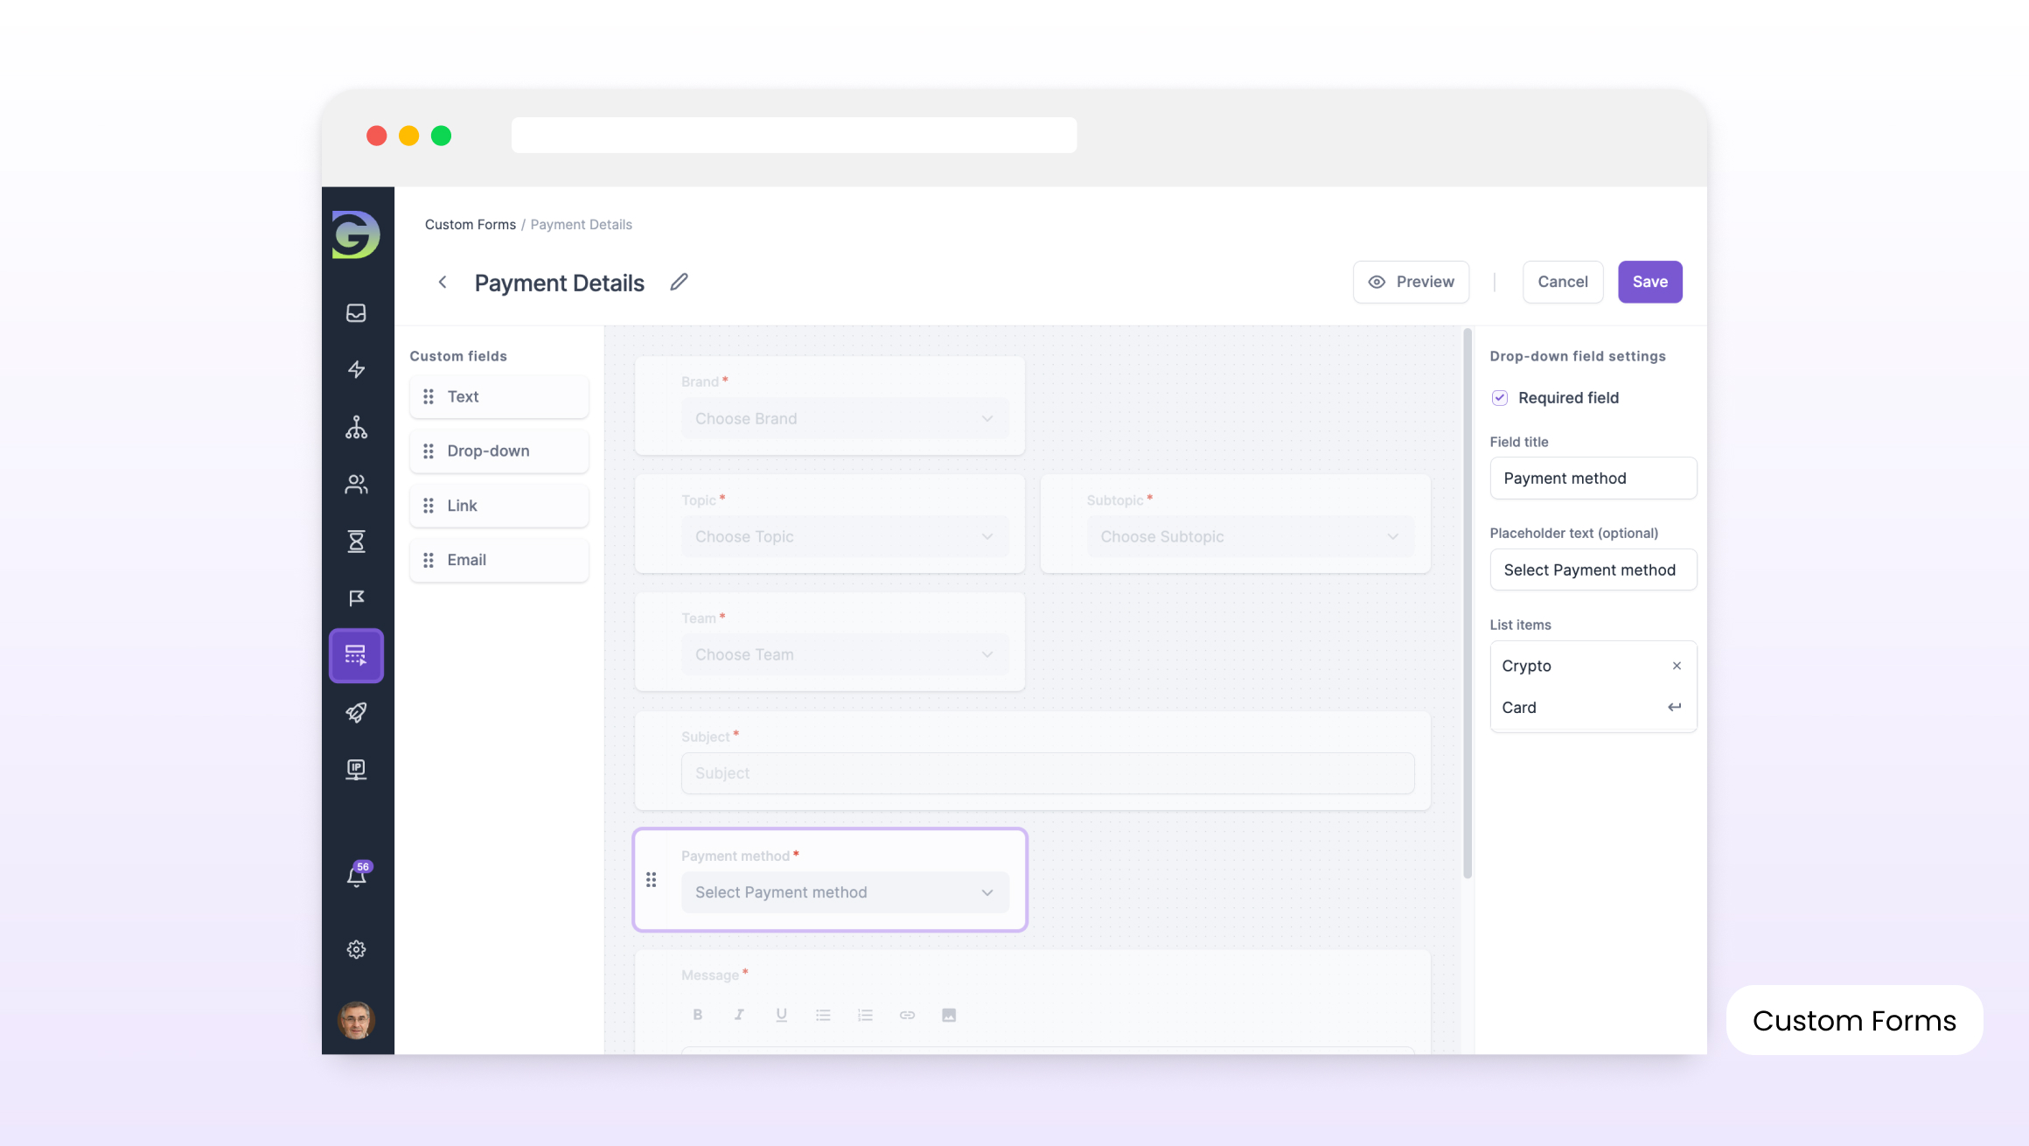
Task: Toggle the Required field checkbox
Action: coord(1499,398)
